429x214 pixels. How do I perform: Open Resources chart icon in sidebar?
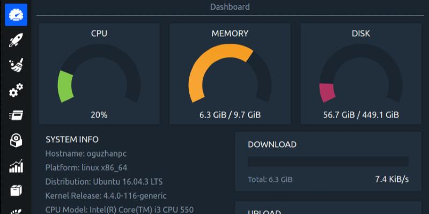coord(16,165)
